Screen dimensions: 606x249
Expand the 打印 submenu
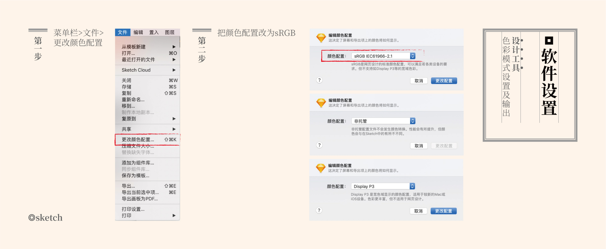click(x=148, y=216)
